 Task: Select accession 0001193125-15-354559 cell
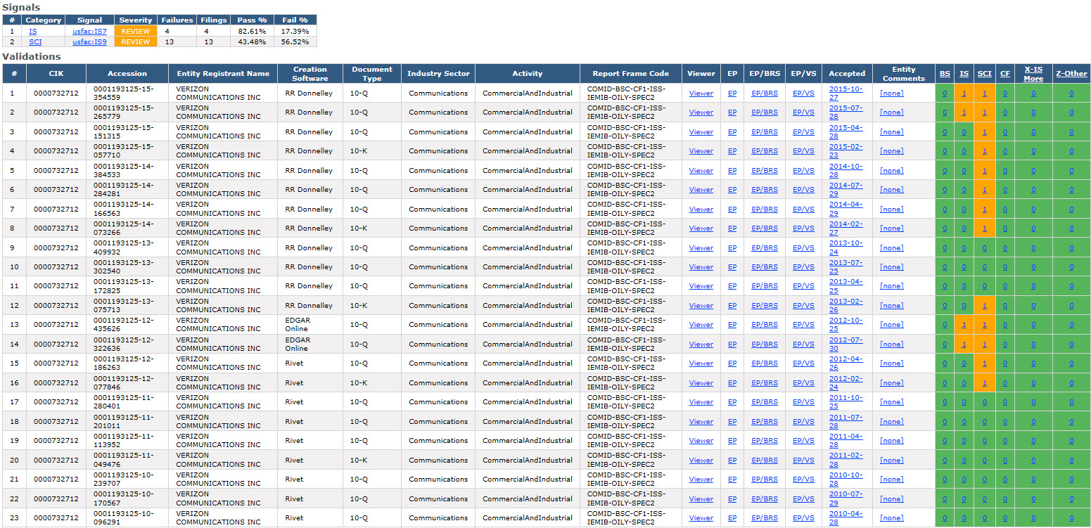click(127, 93)
